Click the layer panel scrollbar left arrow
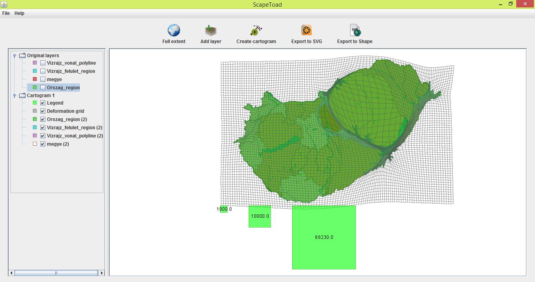The width and height of the screenshot is (535, 282). tap(12, 273)
